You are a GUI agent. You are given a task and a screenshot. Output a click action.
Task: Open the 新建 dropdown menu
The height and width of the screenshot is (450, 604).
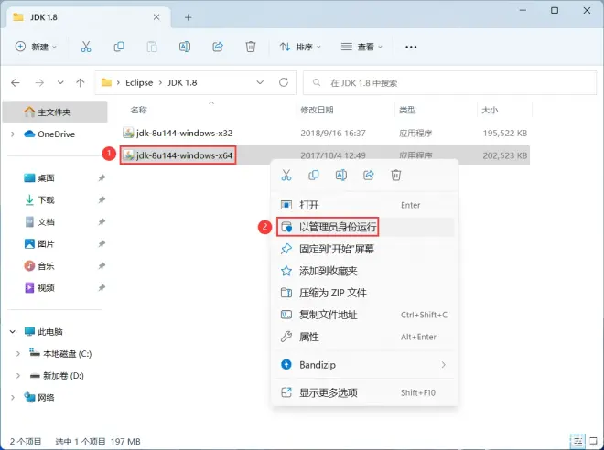coord(36,47)
